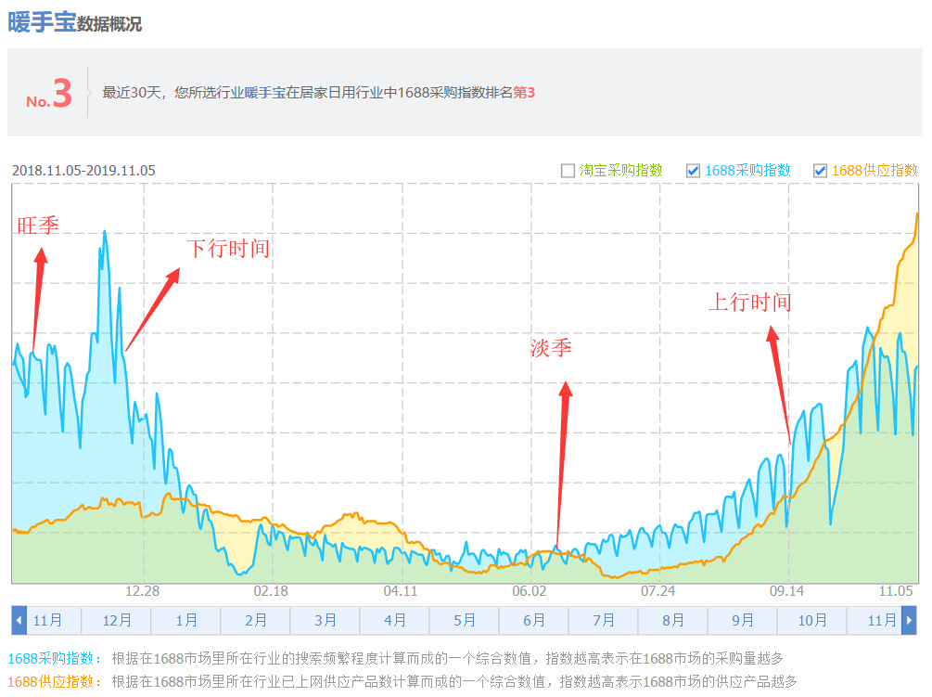Enable the 淘宝采购指数 checkbox

pos(568,171)
